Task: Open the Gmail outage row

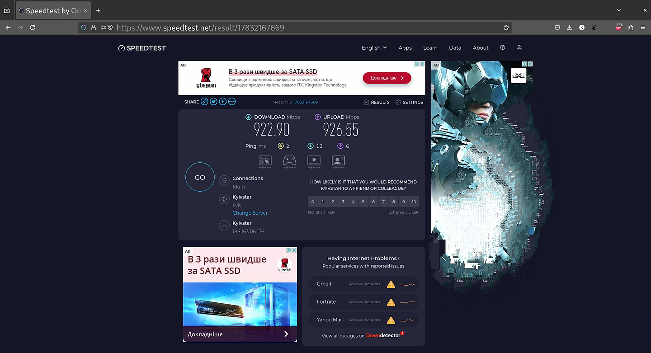Action: (x=363, y=284)
